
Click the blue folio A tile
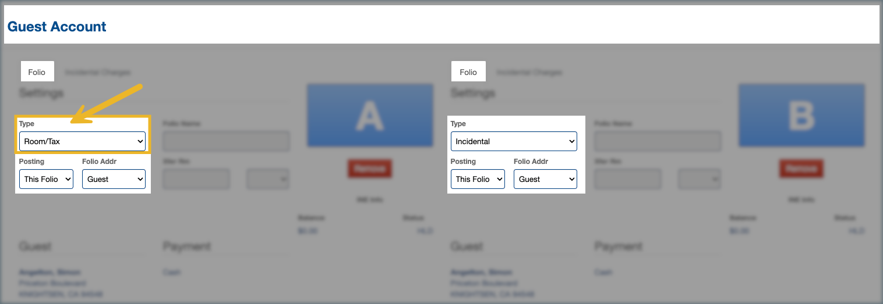[x=370, y=115]
